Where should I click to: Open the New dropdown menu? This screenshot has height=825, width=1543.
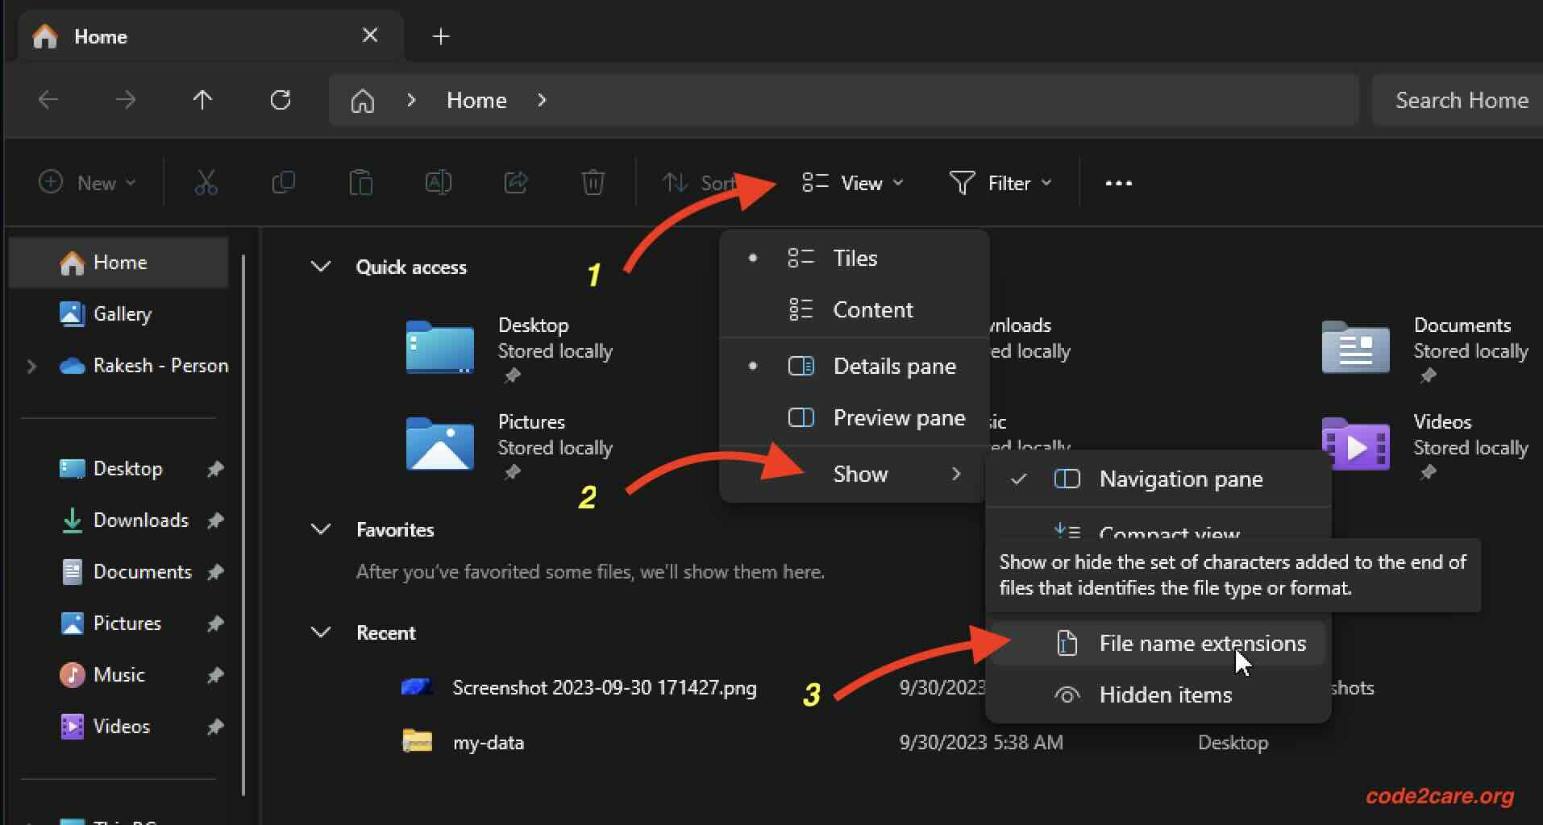tap(87, 183)
